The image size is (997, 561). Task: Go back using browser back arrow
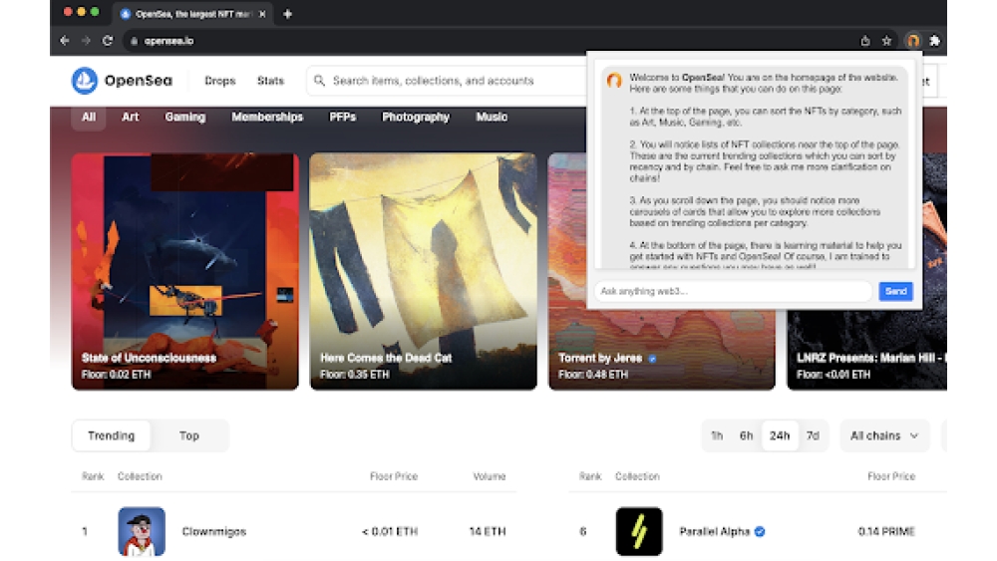click(x=64, y=41)
